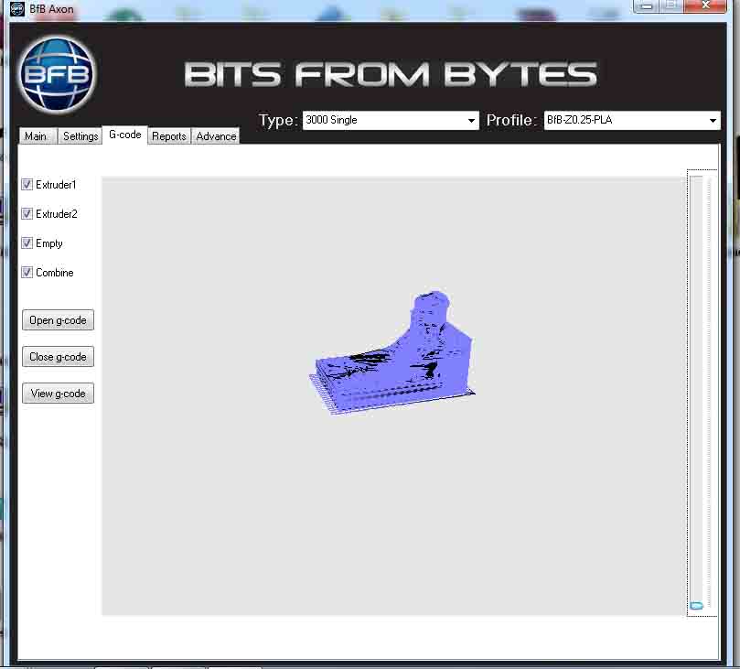The width and height of the screenshot is (740, 669).
Task: Toggle the Extruder2 checkbox
Action: click(27, 213)
